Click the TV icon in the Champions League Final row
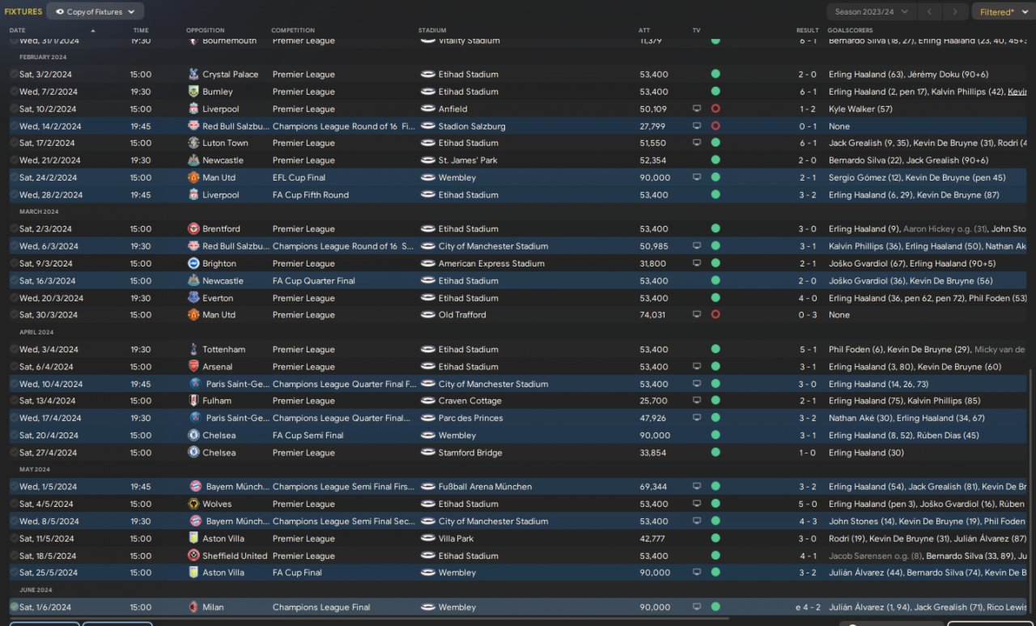Screen dimensions: 1036x626 tap(696, 607)
